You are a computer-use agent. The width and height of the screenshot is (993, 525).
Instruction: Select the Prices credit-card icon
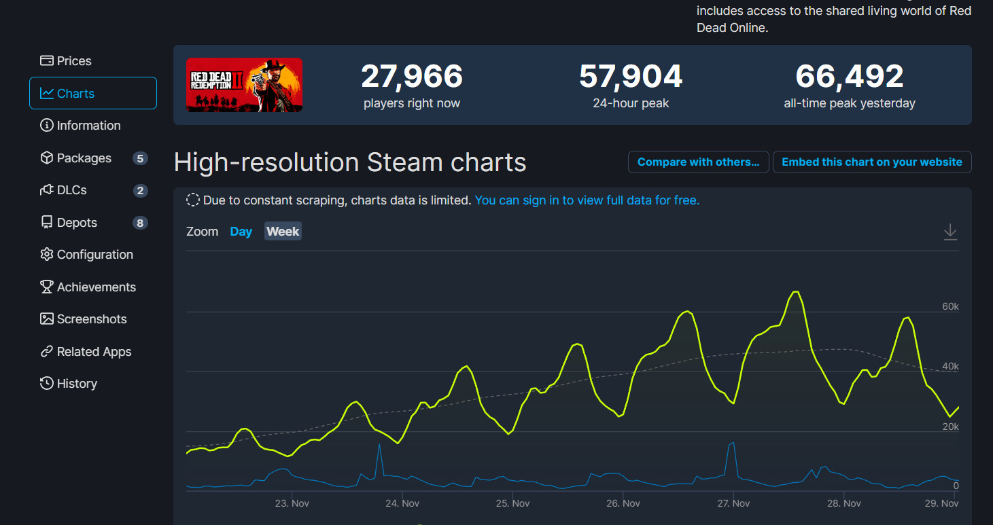point(46,60)
